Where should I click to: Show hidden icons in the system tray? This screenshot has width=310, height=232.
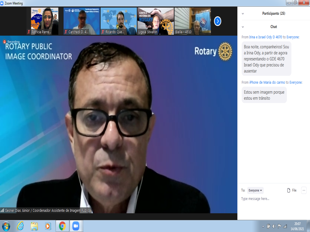click(x=264, y=226)
